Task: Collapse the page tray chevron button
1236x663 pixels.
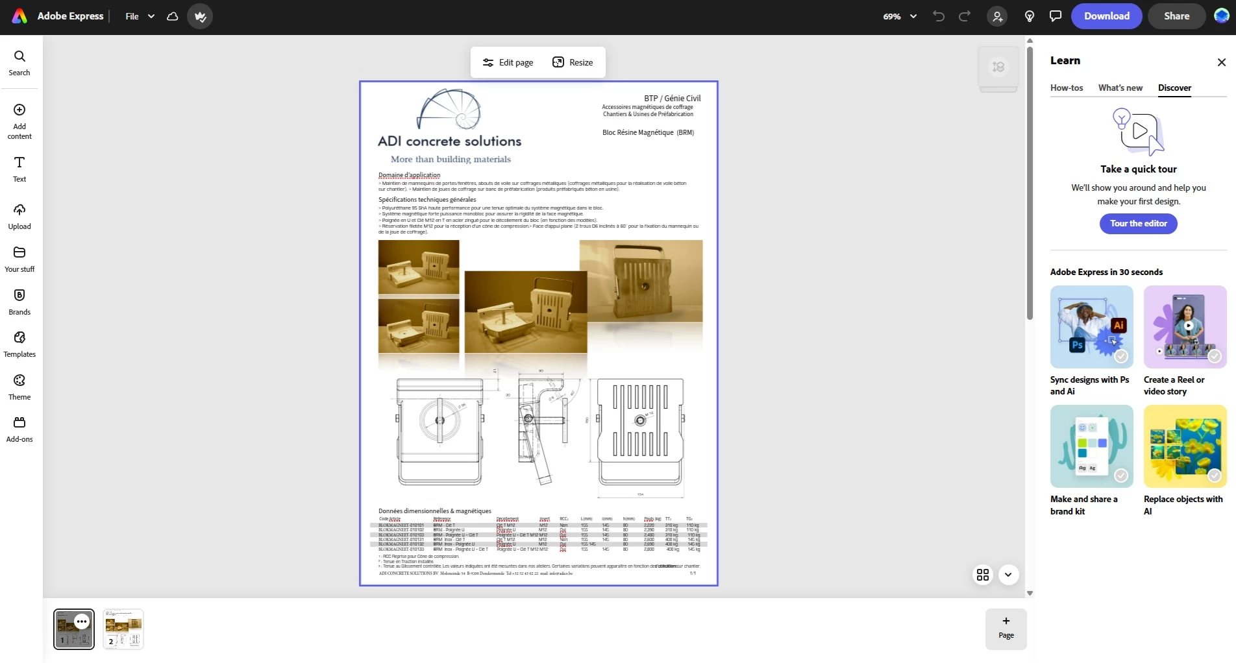Action: [x=1008, y=575]
